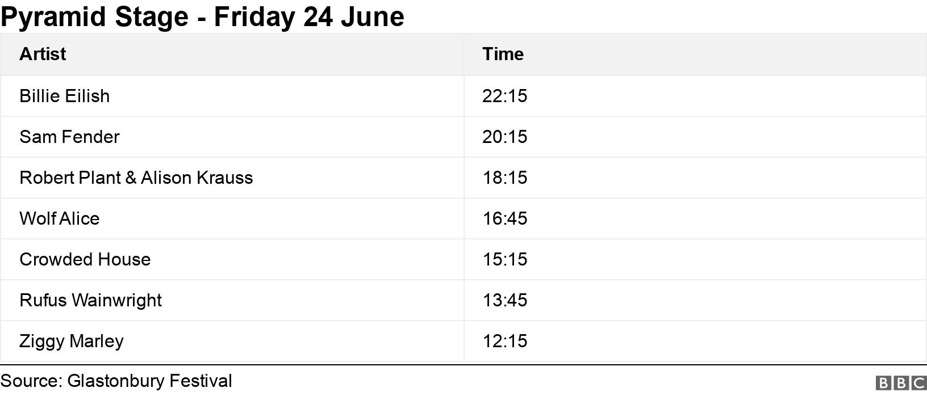The width and height of the screenshot is (927, 396).
Task: Select Robert Plant & Alison Krauss entry
Action: coord(136,178)
